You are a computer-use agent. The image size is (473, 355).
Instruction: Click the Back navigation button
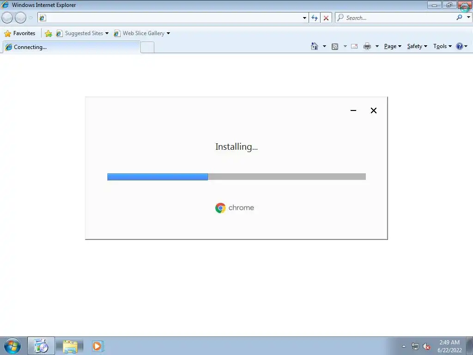click(7, 18)
